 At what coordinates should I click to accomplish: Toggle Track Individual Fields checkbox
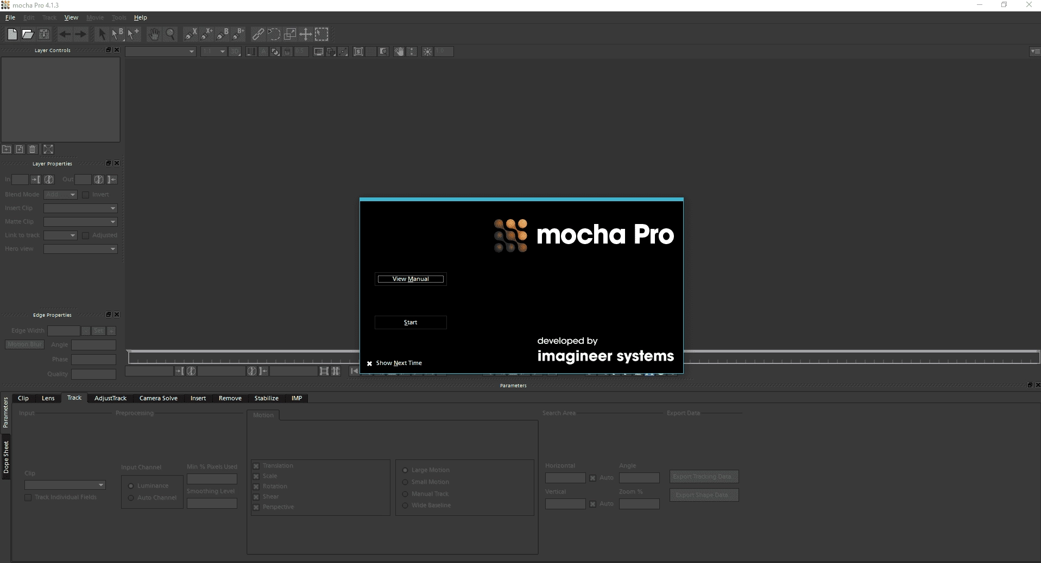click(x=28, y=497)
